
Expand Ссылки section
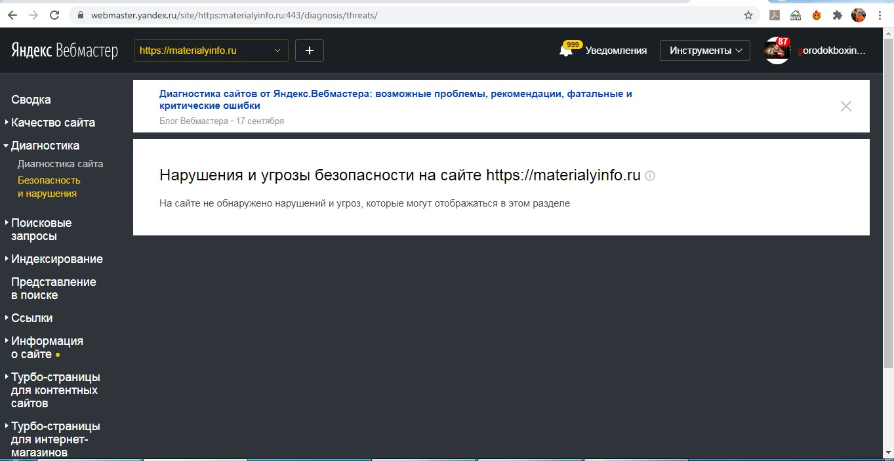click(31, 318)
